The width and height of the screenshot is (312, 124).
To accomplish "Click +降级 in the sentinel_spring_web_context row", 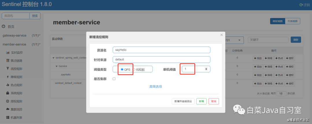I will (x=269, y=58).
